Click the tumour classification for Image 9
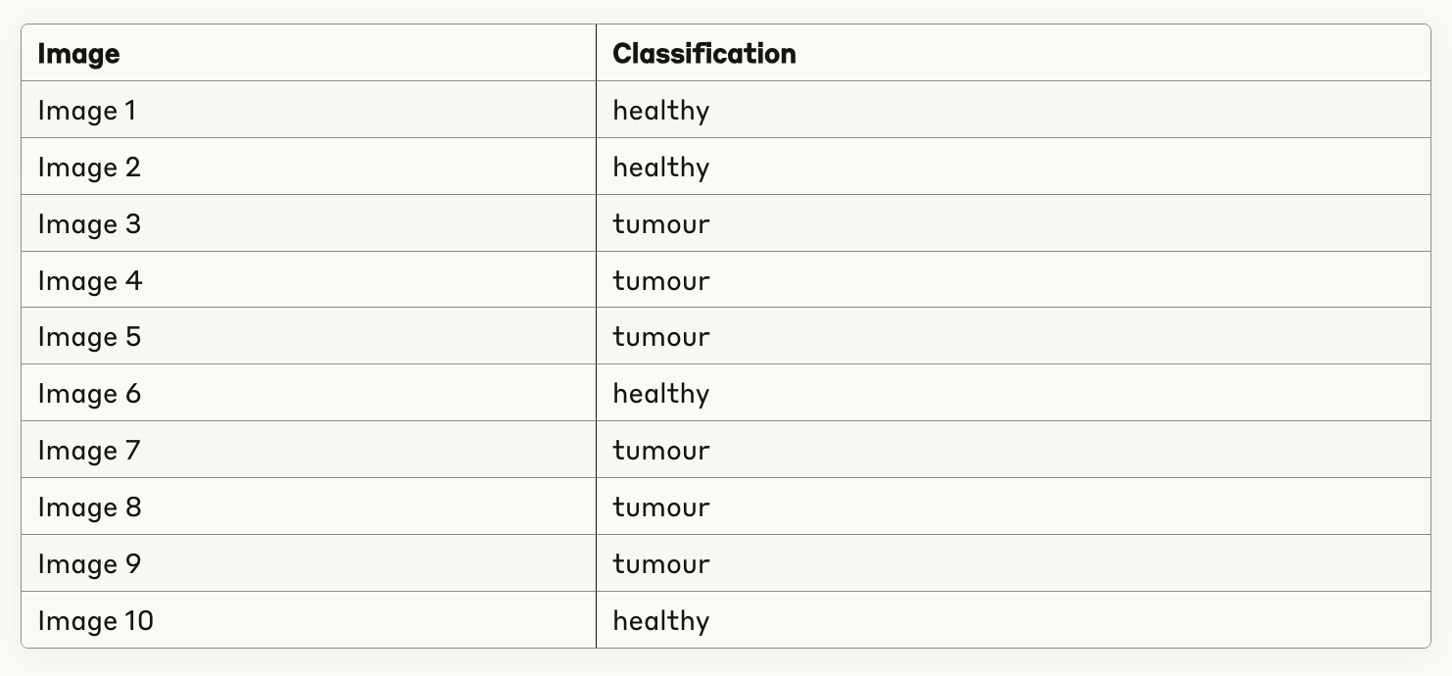The image size is (1452, 676). pos(660,564)
